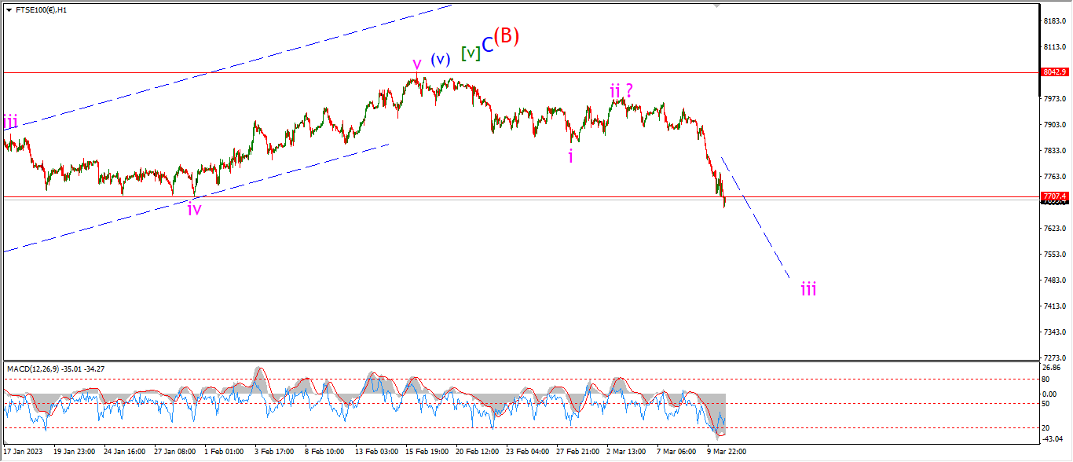Select the red (B) wave label
The width and height of the screenshot is (1073, 462).
(507, 36)
